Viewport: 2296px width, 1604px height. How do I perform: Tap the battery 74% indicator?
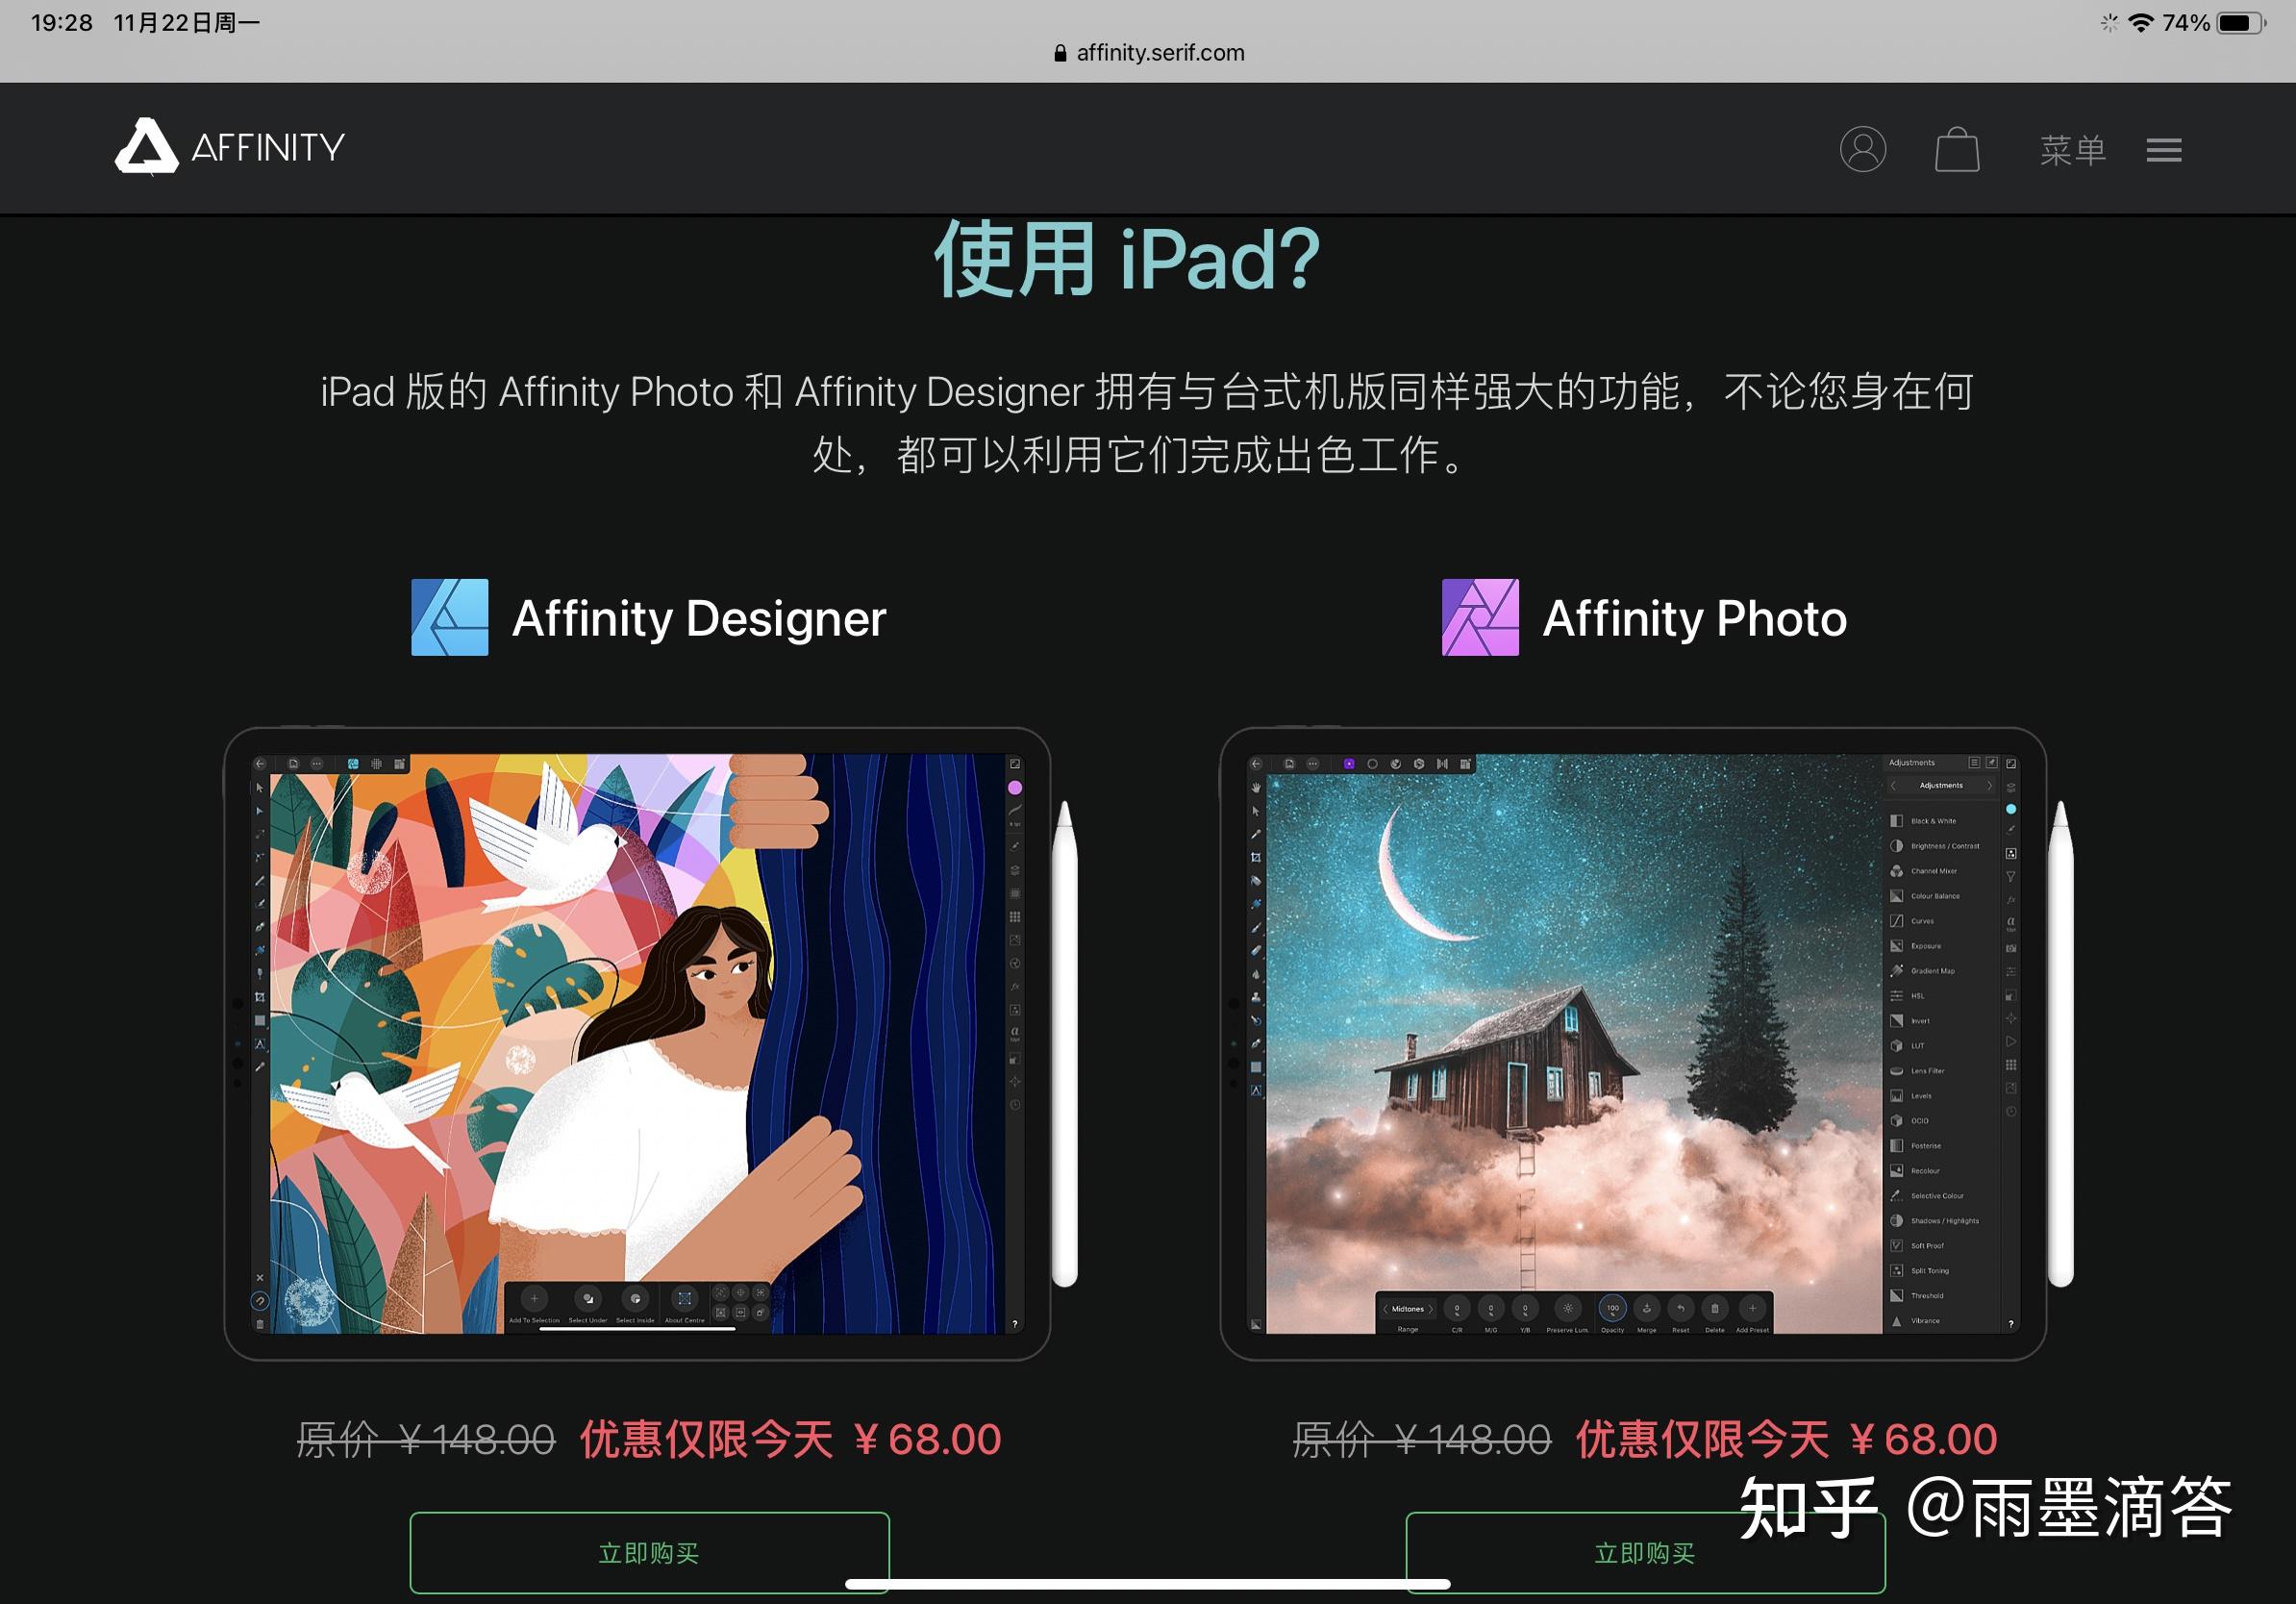[x=2214, y=22]
